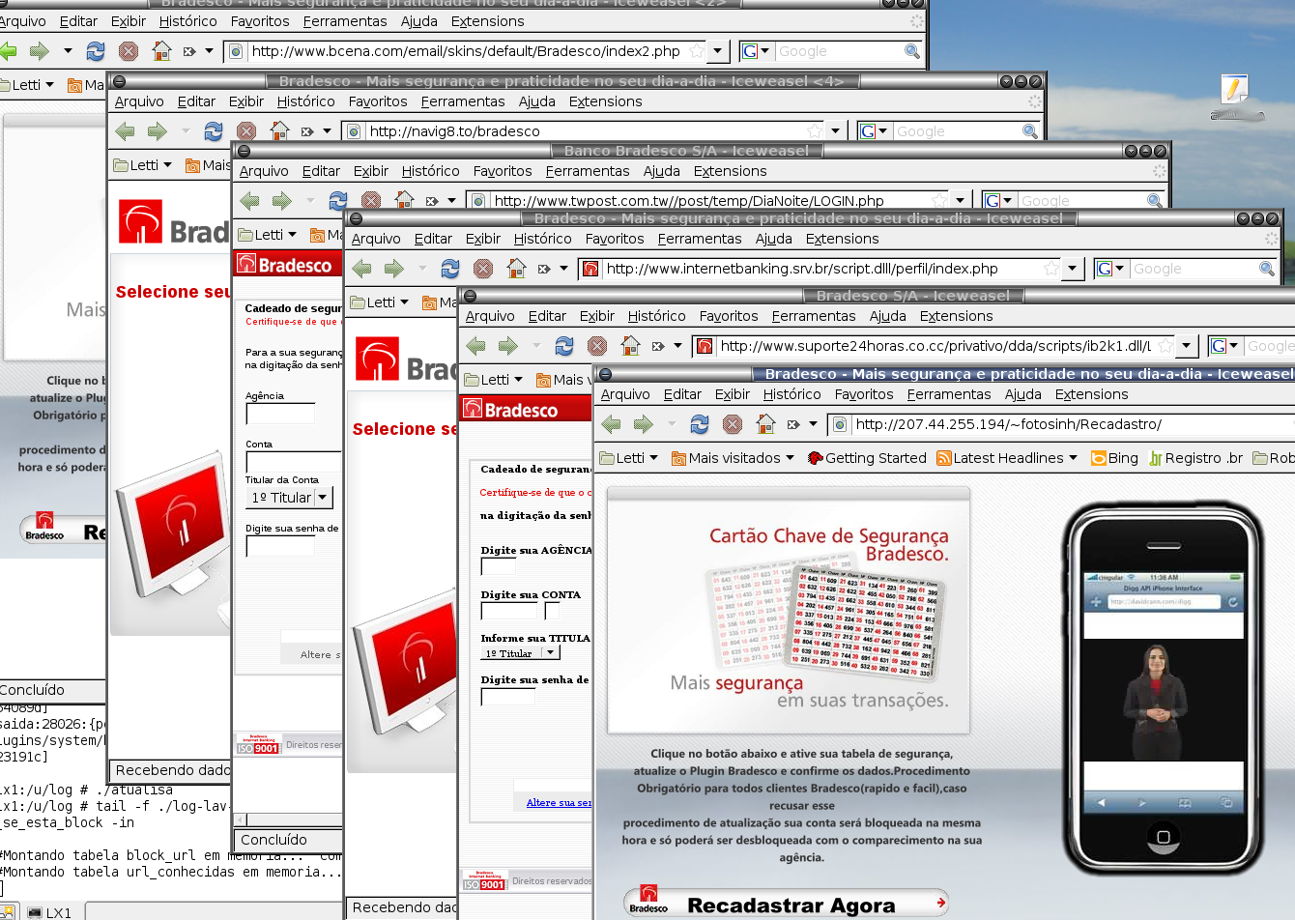
Task: Click Bradesco favicon in suporte24horas URL bar
Action: click(x=705, y=346)
